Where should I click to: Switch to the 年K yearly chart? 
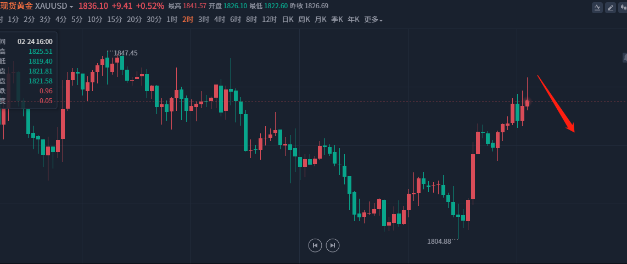[354, 19]
